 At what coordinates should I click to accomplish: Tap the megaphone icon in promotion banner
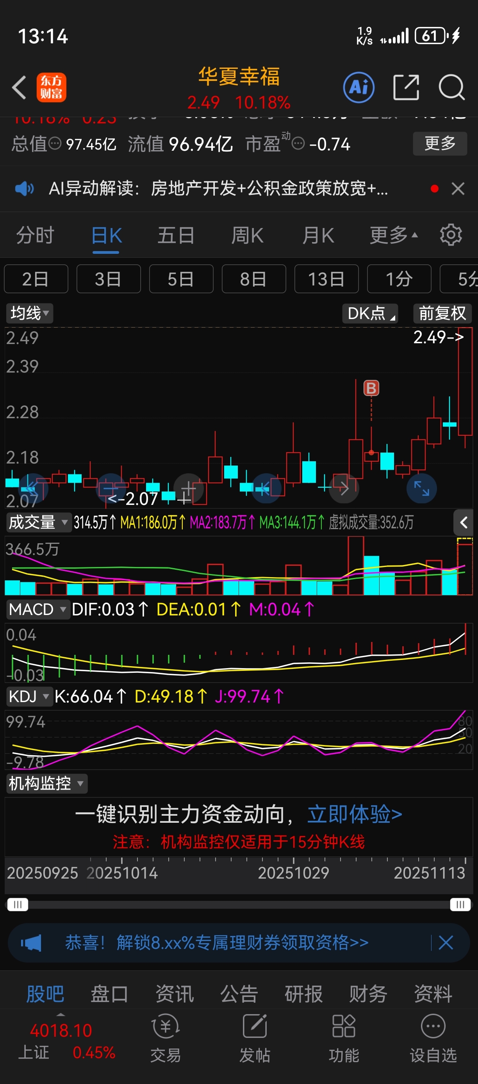(31, 943)
